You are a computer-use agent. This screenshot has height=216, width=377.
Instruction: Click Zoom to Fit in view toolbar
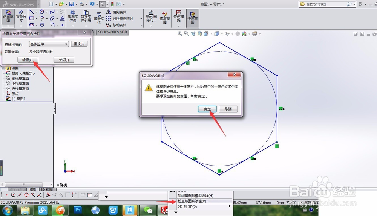(x=180, y=34)
